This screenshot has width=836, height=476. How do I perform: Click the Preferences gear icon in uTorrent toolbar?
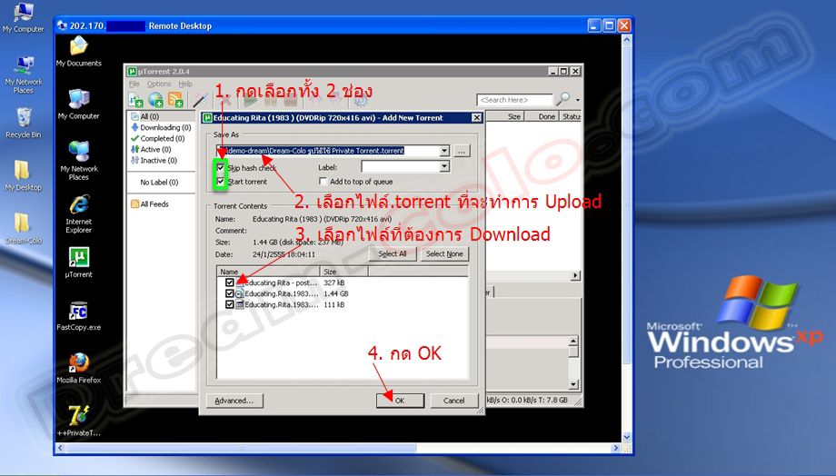pos(361,101)
